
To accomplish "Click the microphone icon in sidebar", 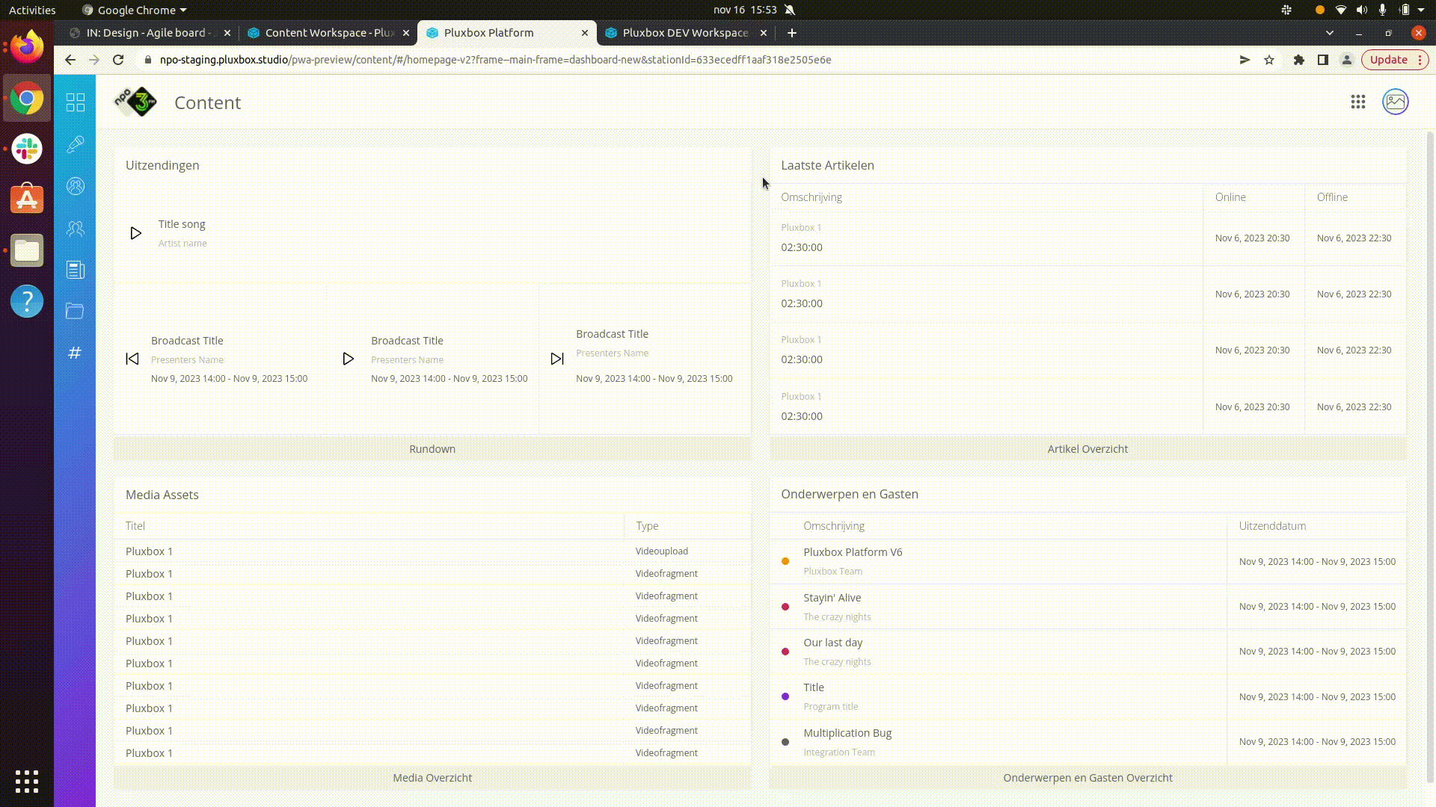I will 76,144.
